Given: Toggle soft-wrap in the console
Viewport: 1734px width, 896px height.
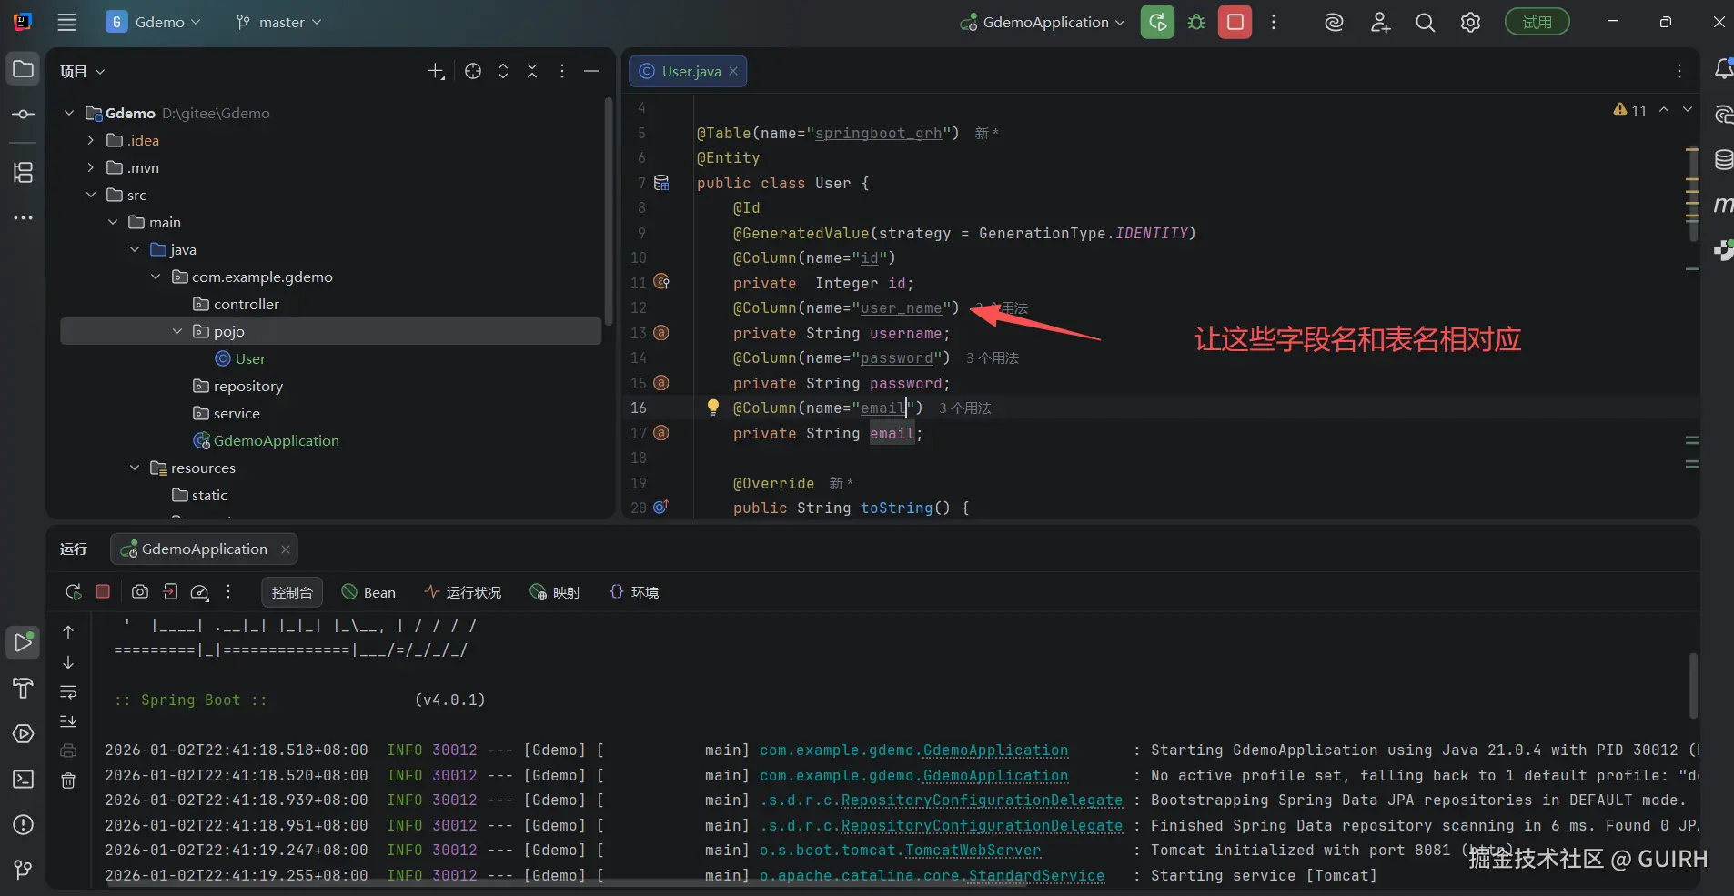Looking at the screenshot, I should click(68, 692).
